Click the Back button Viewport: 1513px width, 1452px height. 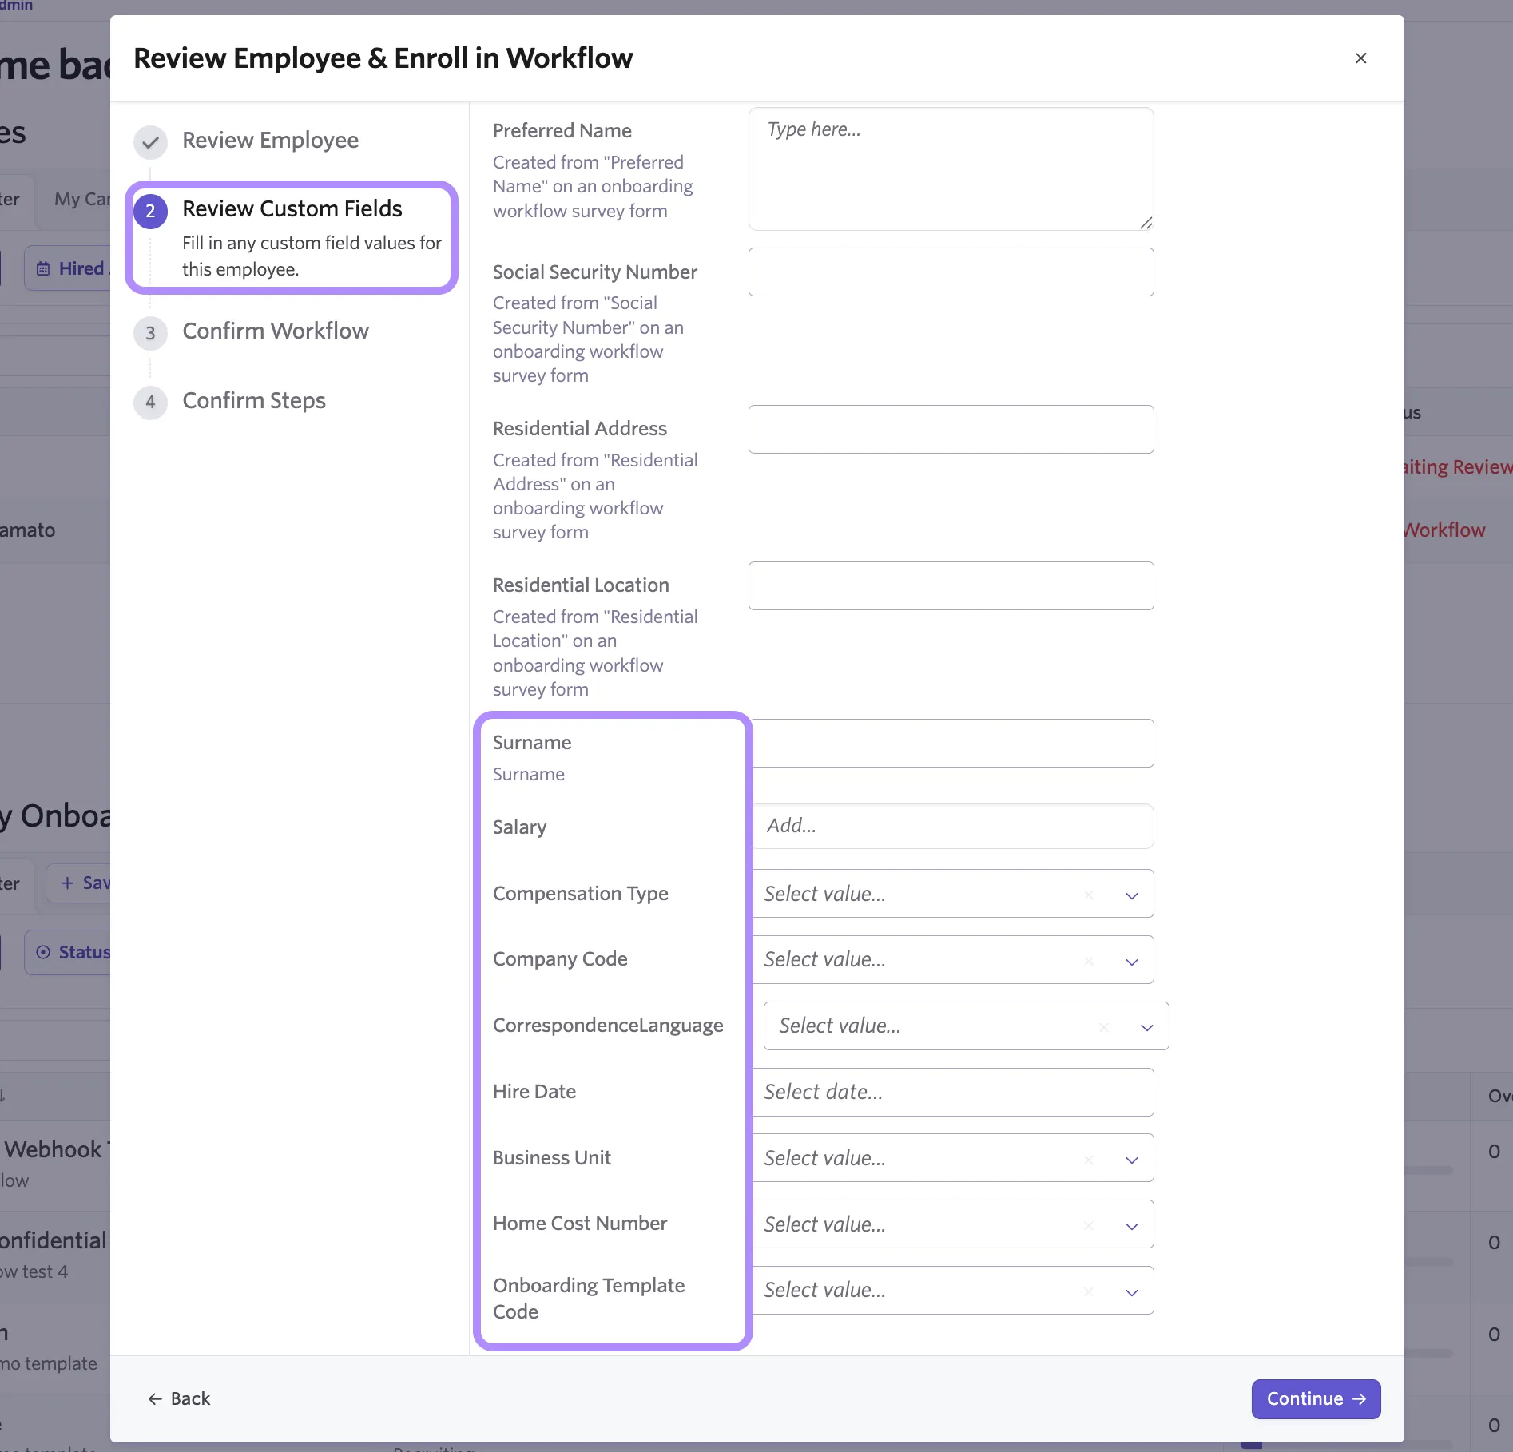[x=178, y=1398]
